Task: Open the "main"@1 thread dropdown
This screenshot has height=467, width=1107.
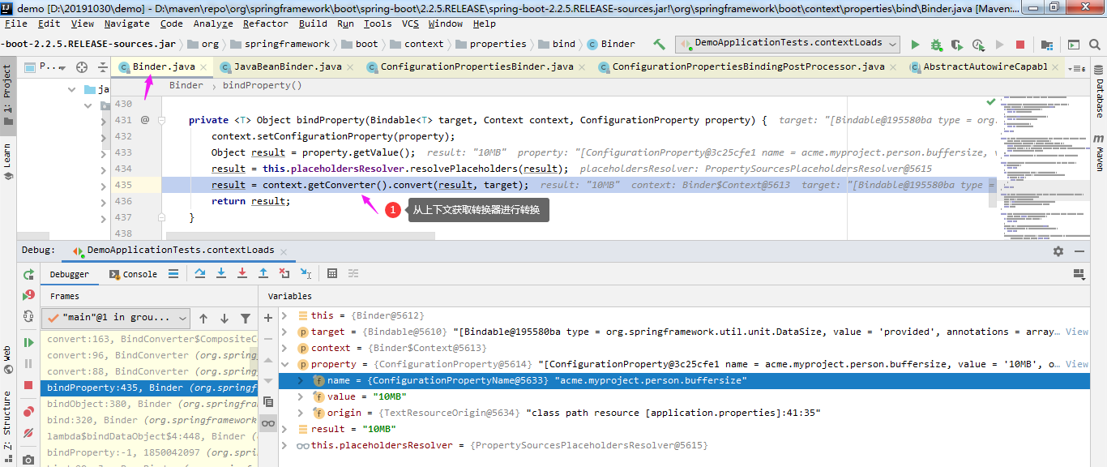Action: click(x=116, y=318)
